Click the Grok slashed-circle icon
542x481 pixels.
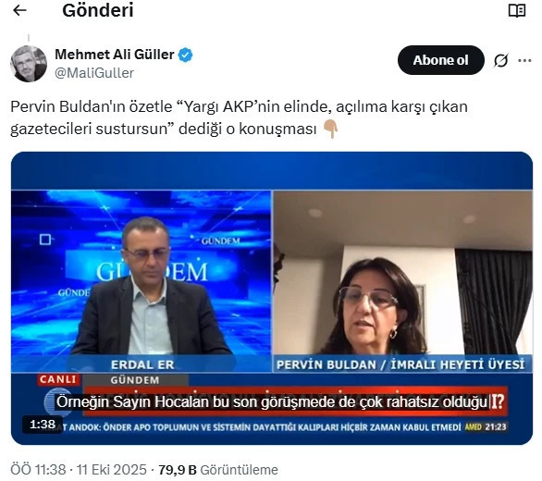(x=500, y=60)
